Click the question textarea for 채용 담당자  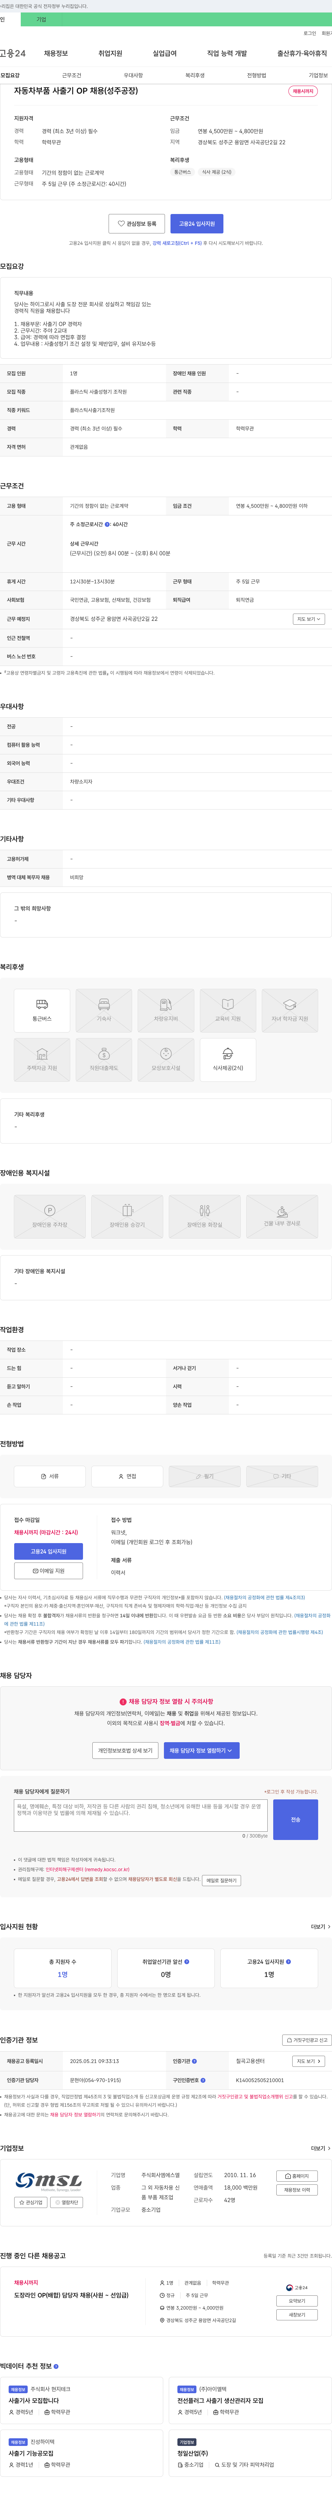point(141,1816)
